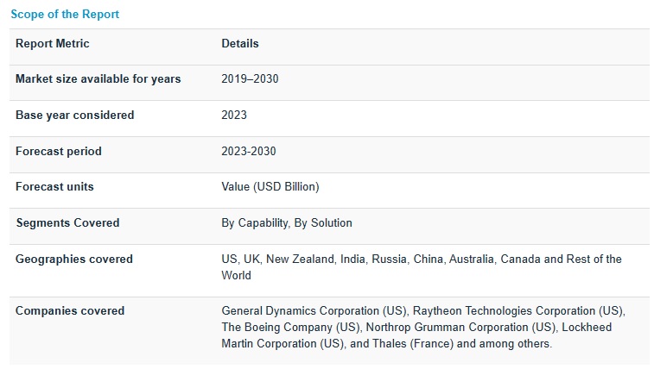The height and width of the screenshot is (369, 654).
Task: Select the 'Segments Covered' row label
Action: pos(67,223)
